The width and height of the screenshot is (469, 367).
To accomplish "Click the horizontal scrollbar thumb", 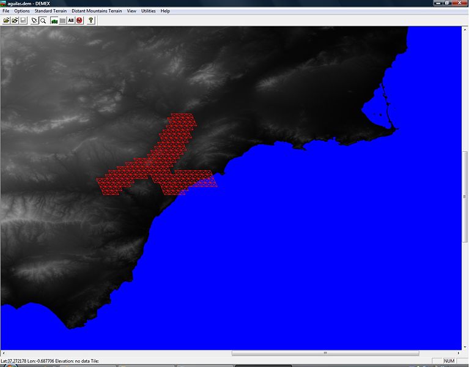I will [325, 353].
